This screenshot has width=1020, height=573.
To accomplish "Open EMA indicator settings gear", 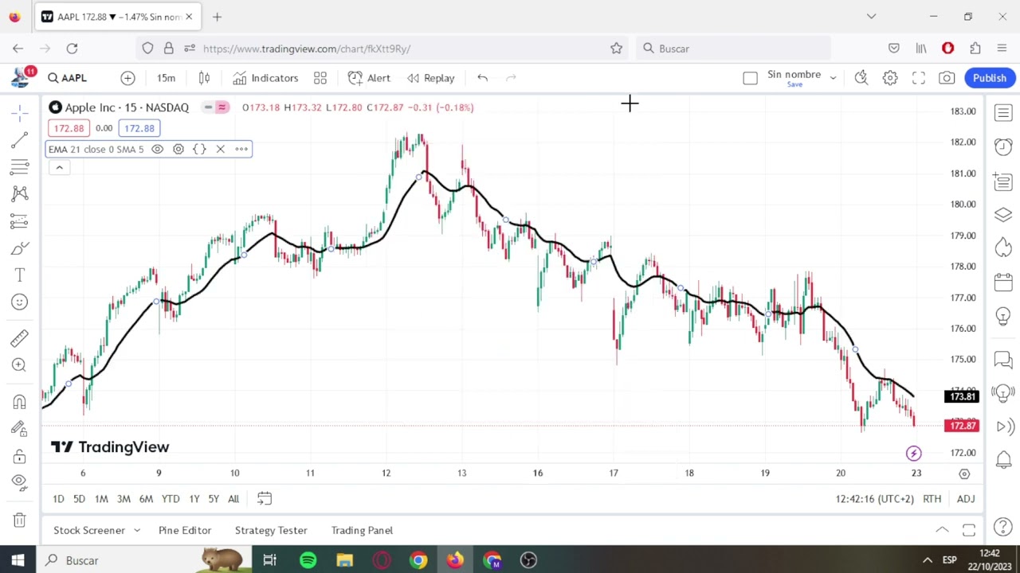I will (x=178, y=149).
